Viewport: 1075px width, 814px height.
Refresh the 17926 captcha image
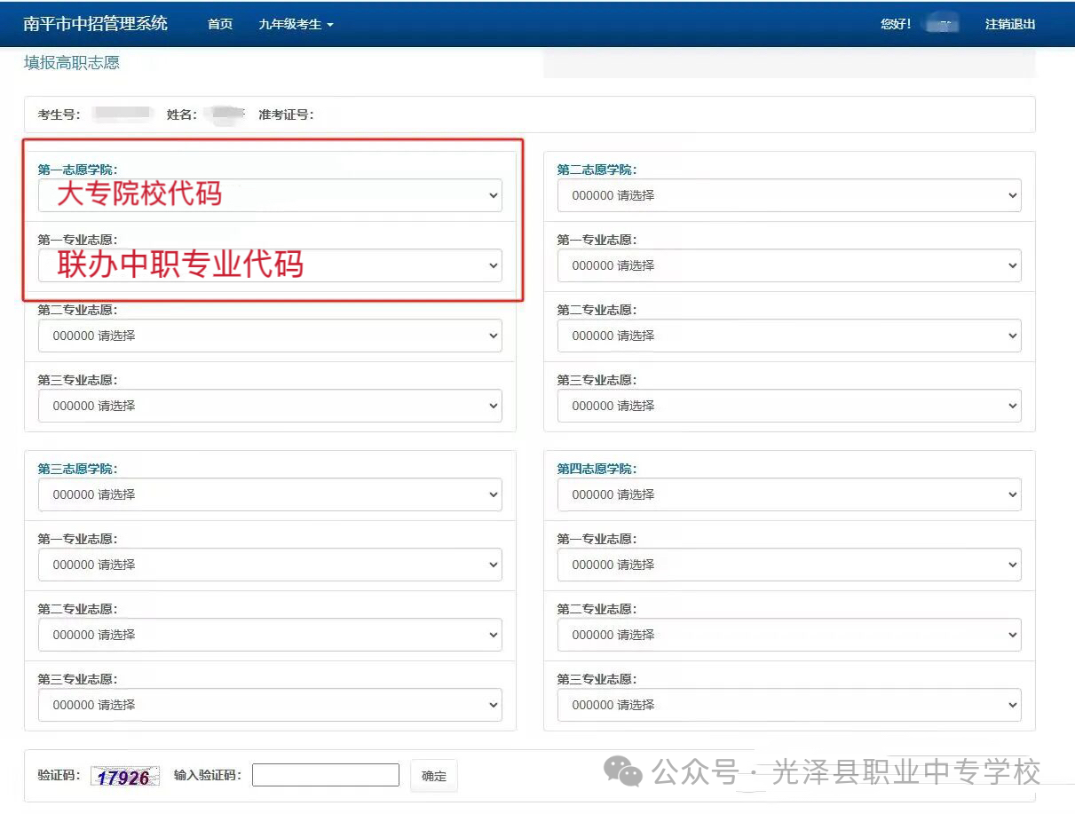125,777
